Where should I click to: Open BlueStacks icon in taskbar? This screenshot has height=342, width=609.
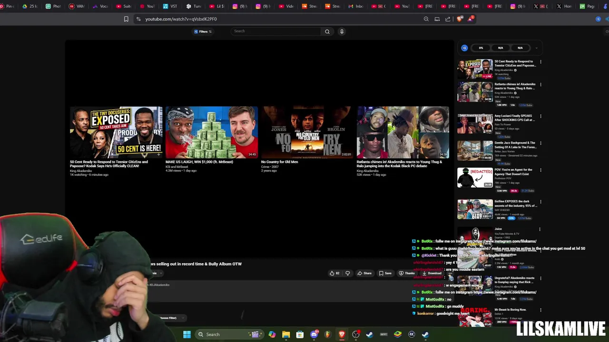[398, 334]
